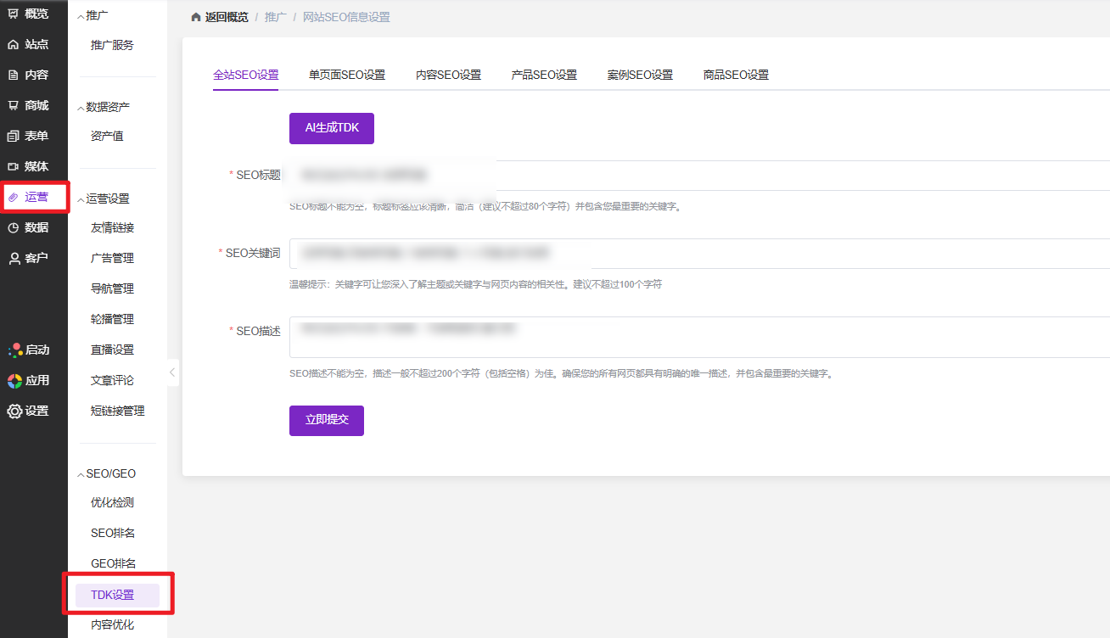
Task: Click the home icon beside 返回概览
Action: point(196,17)
